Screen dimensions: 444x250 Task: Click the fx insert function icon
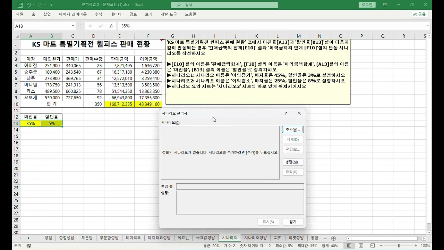[111, 26]
